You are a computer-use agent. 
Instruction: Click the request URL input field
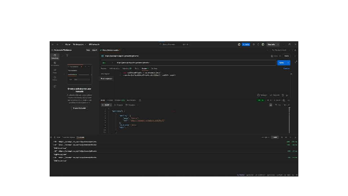coord(195,63)
